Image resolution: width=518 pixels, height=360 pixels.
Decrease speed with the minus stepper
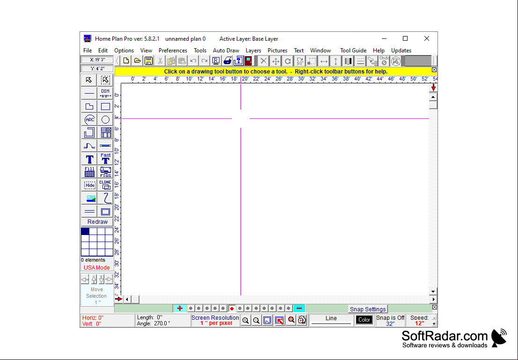pos(434,318)
